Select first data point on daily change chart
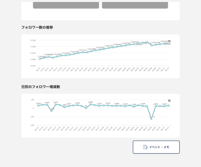201x167 pixels. [x=39, y=106]
